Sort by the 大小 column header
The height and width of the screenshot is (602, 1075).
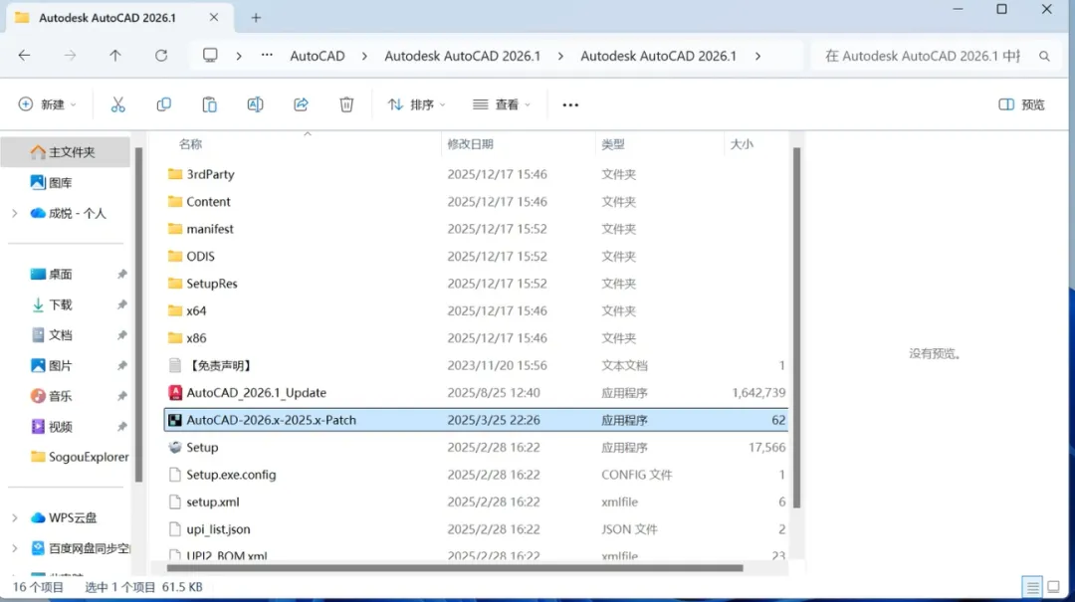742,144
